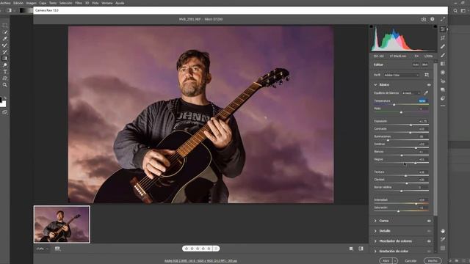Select the Radial filter tool
The width and height of the screenshot is (470, 264).
point(443,73)
